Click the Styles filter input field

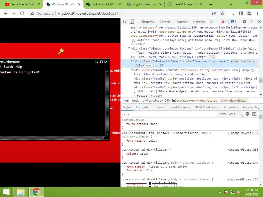point(168,114)
